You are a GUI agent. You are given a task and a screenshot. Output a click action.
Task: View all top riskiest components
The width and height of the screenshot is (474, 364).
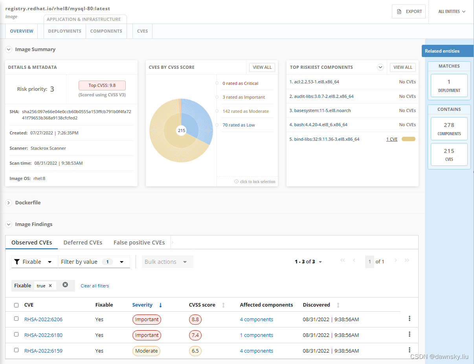[x=403, y=67]
